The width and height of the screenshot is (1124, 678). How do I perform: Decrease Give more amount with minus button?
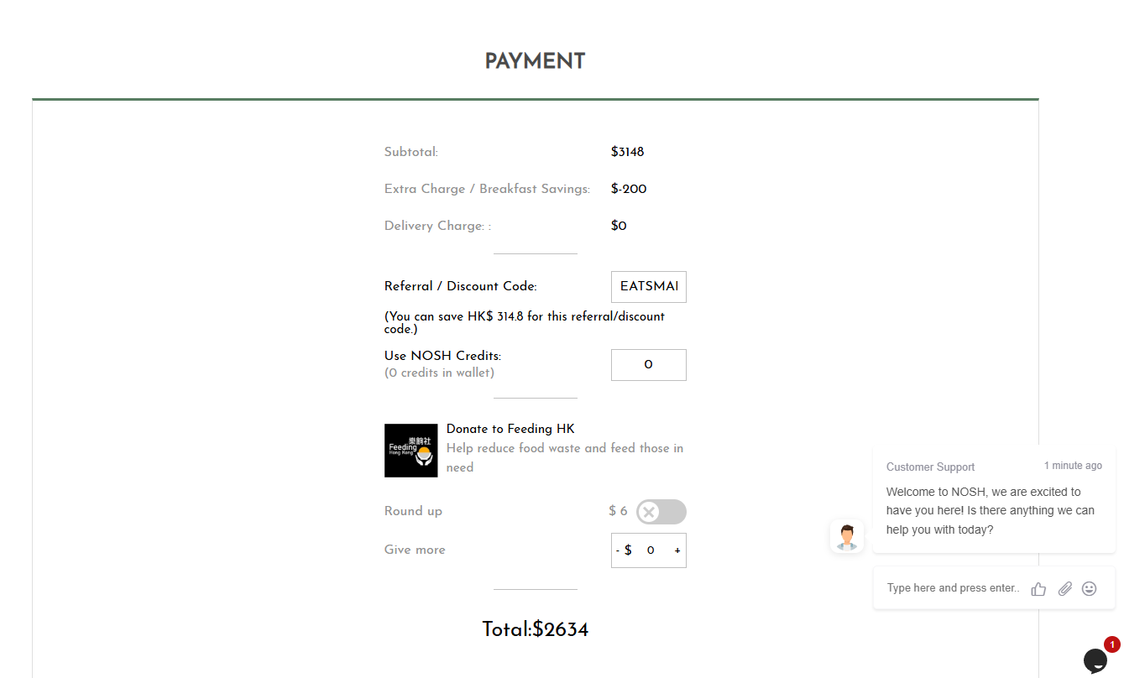618,550
